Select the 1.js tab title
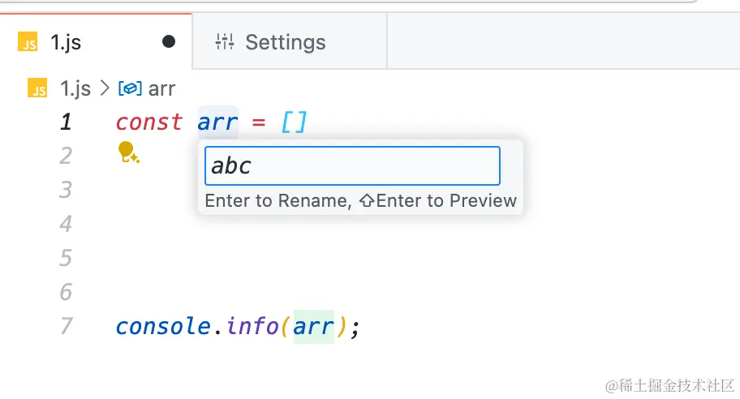 pos(66,42)
